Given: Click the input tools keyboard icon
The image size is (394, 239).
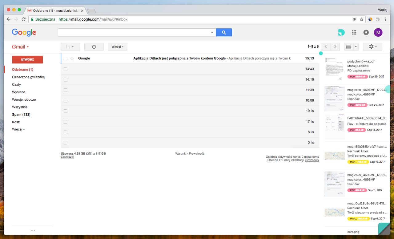Looking at the screenshot, I should [349, 47].
